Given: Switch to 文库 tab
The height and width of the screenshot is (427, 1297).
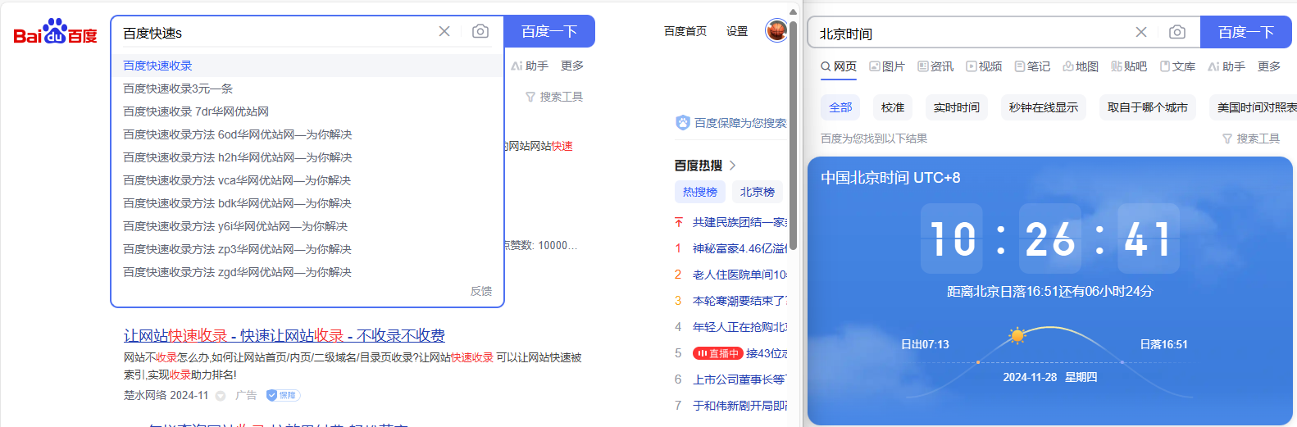Looking at the screenshot, I should (x=1177, y=66).
